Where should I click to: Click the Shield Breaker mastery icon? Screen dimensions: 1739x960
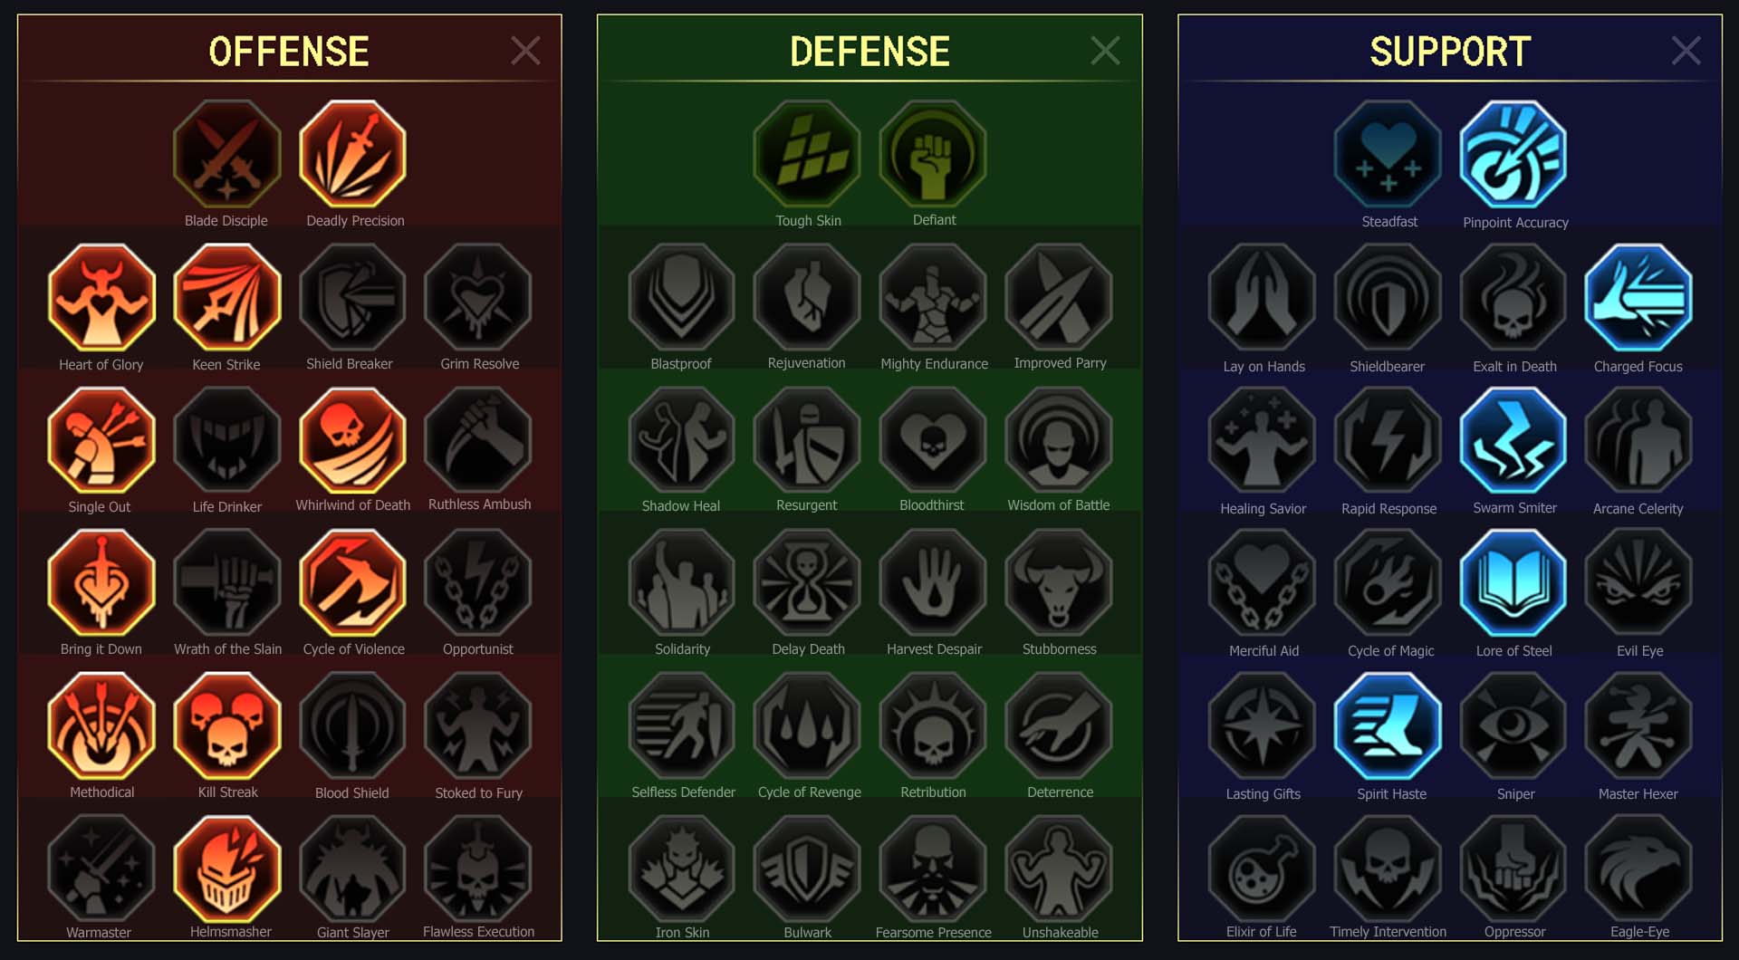tap(353, 297)
